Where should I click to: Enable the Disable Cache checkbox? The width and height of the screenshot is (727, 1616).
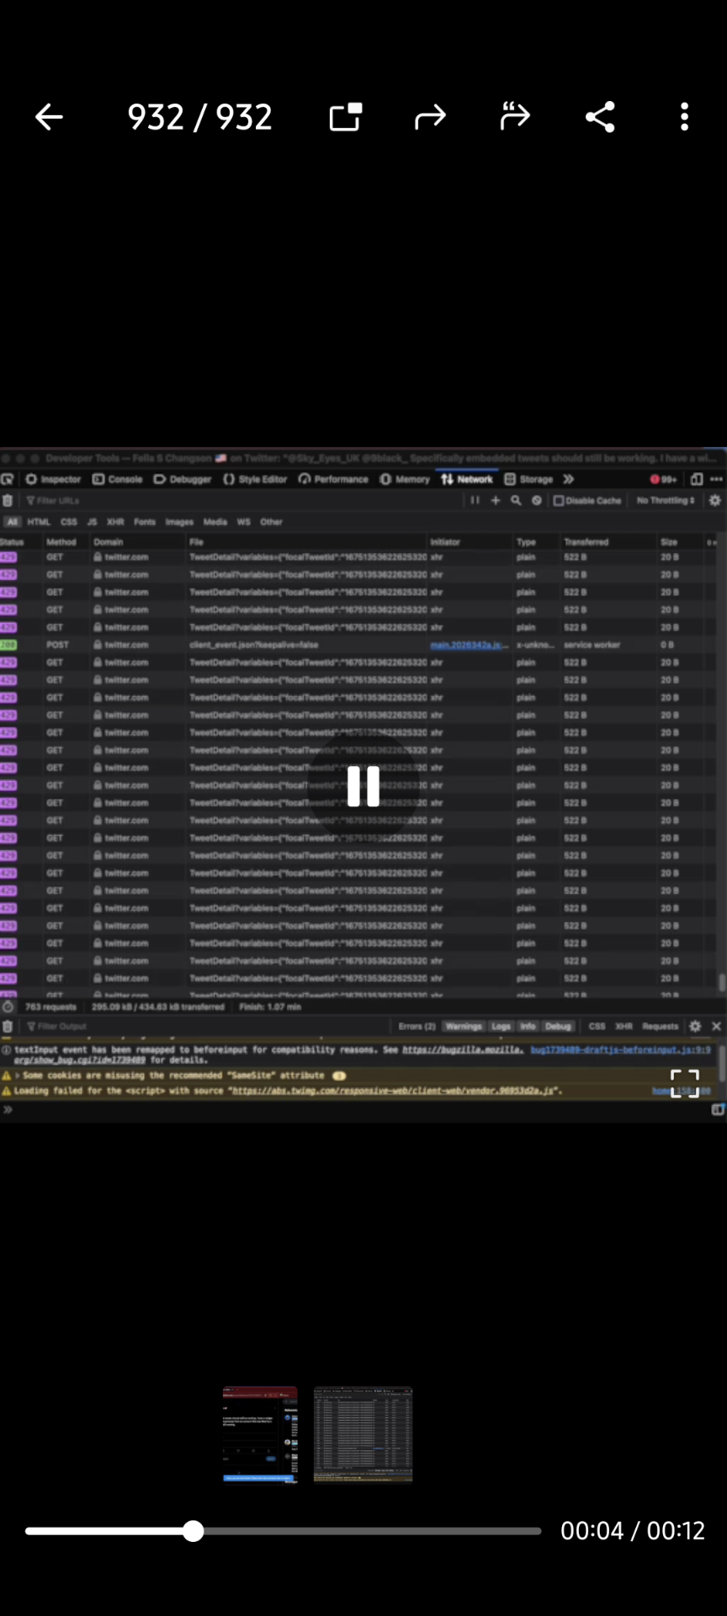559,500
